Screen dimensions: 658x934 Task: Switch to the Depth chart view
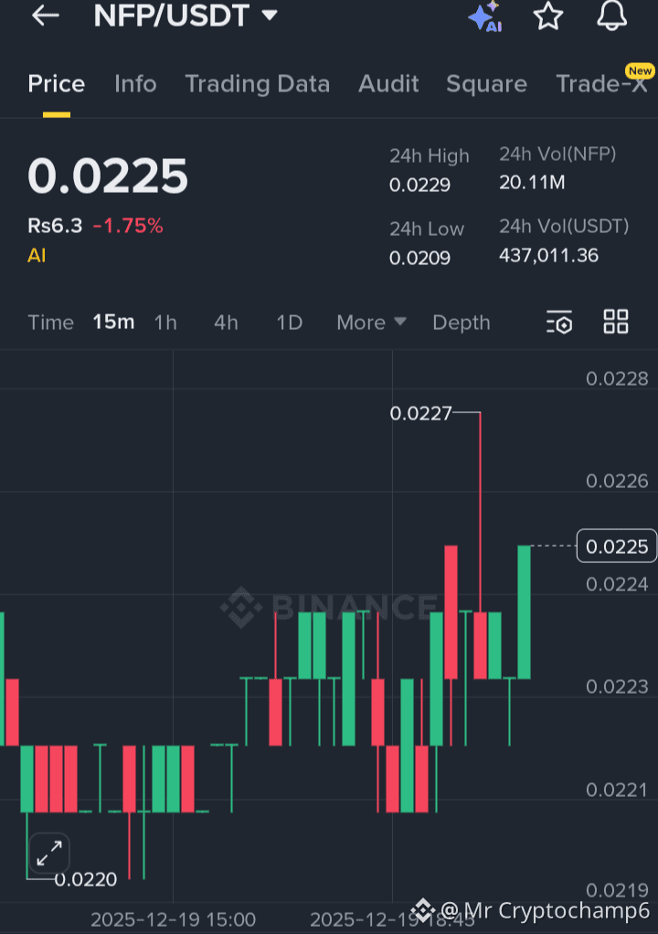click(x=462, y=323)
